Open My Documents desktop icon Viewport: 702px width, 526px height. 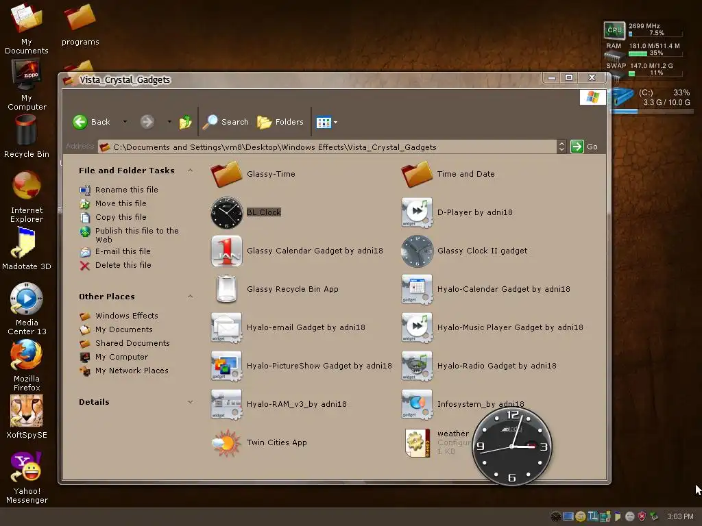[x=27, y=27]
